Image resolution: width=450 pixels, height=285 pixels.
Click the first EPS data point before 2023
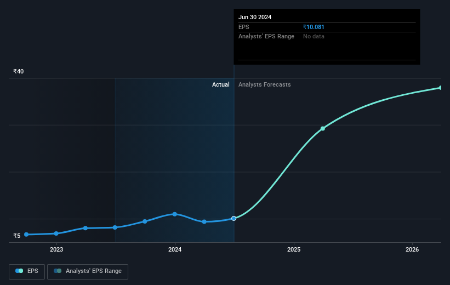pos(26,235)
